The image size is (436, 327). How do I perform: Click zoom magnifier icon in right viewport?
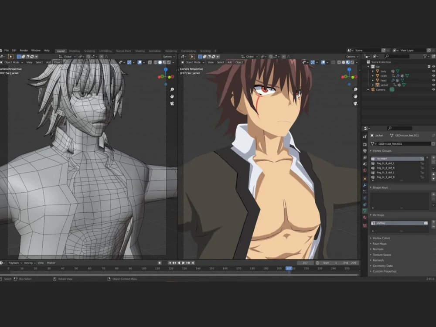tap(355, 89)
